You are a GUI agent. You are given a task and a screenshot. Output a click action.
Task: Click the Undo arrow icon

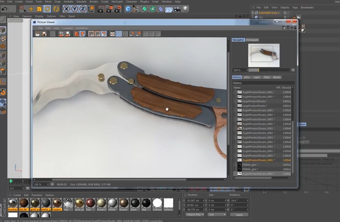click(x=4, y=9)
